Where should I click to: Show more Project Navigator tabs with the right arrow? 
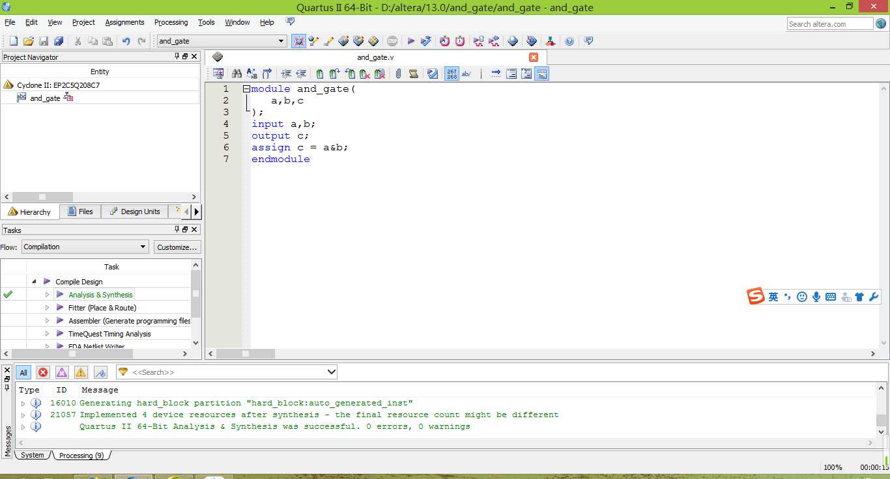click(197, 212)
